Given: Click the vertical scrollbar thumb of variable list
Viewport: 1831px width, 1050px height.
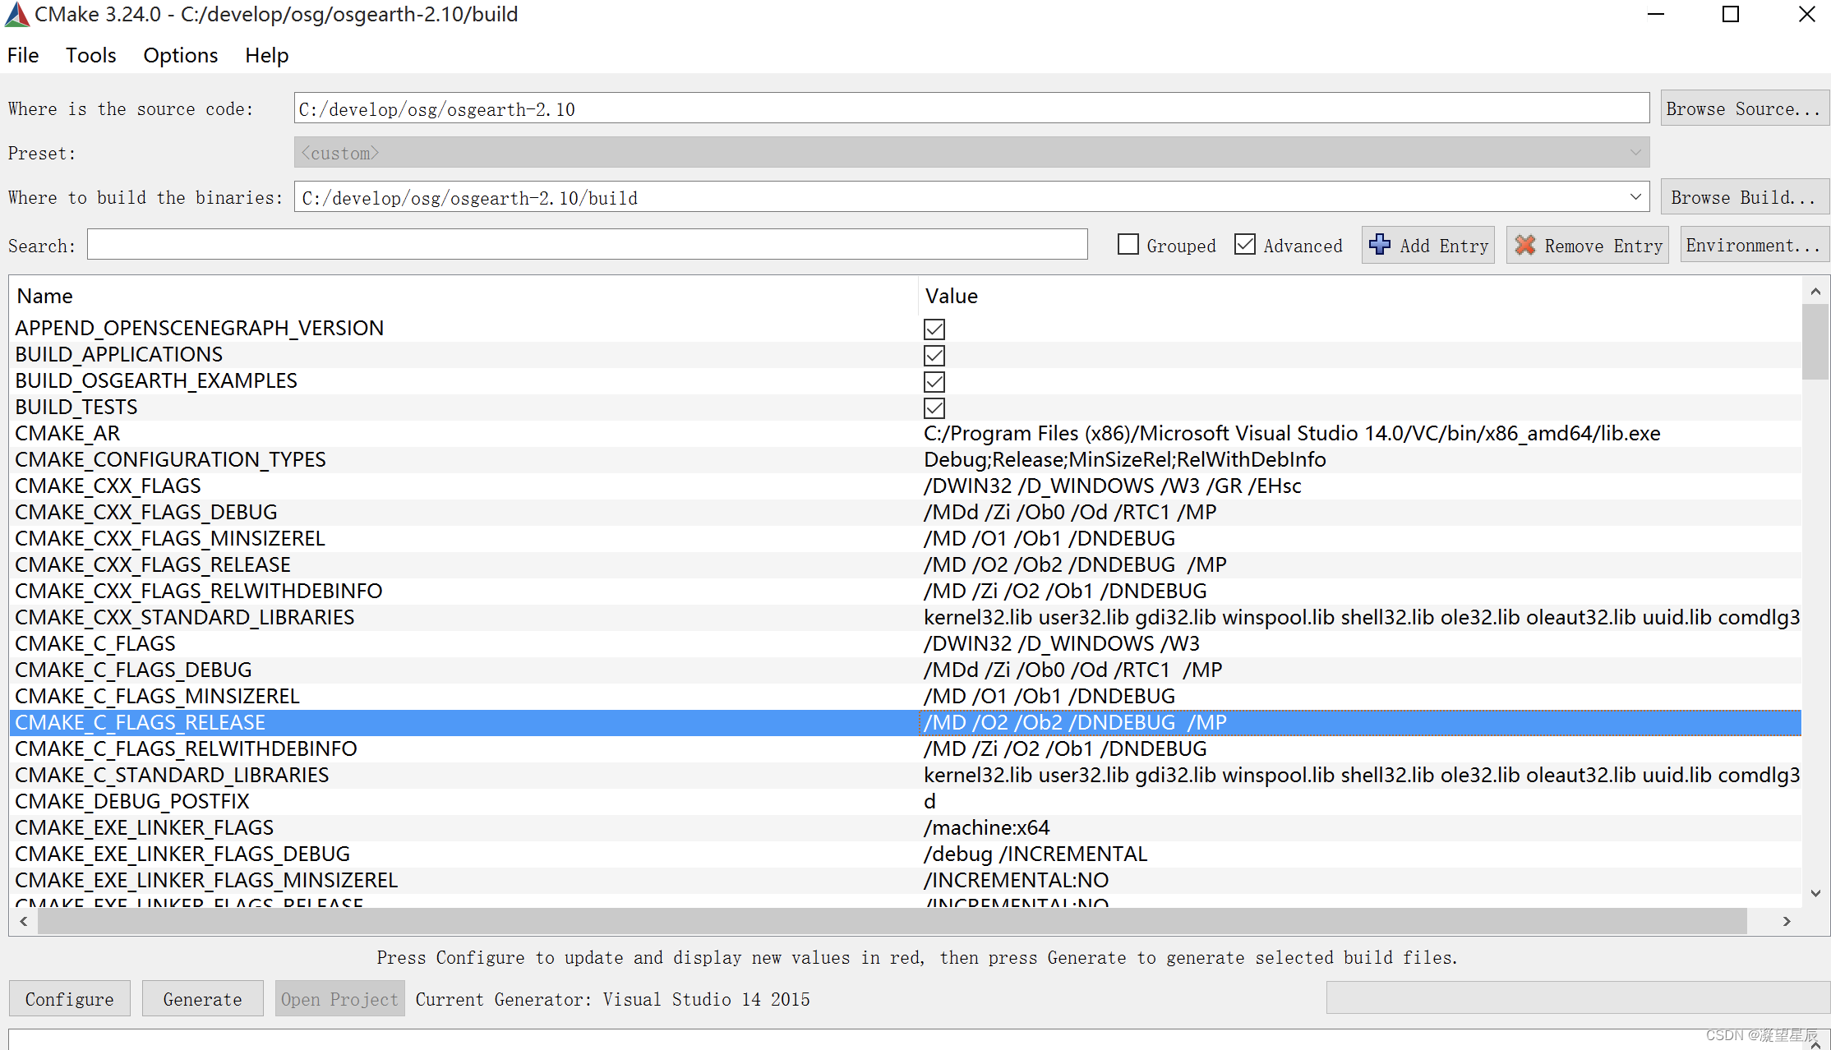Looking at the screenshot, I should click(1815, 342).
